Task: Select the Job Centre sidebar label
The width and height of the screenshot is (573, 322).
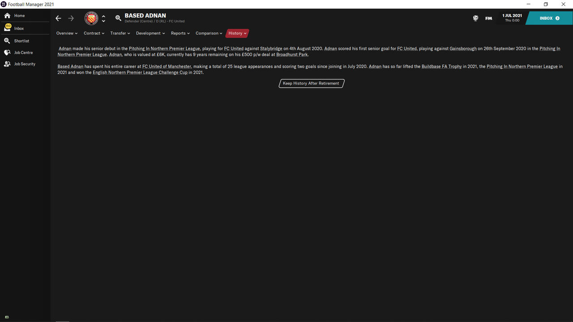Action: click(x=23, y=52)
